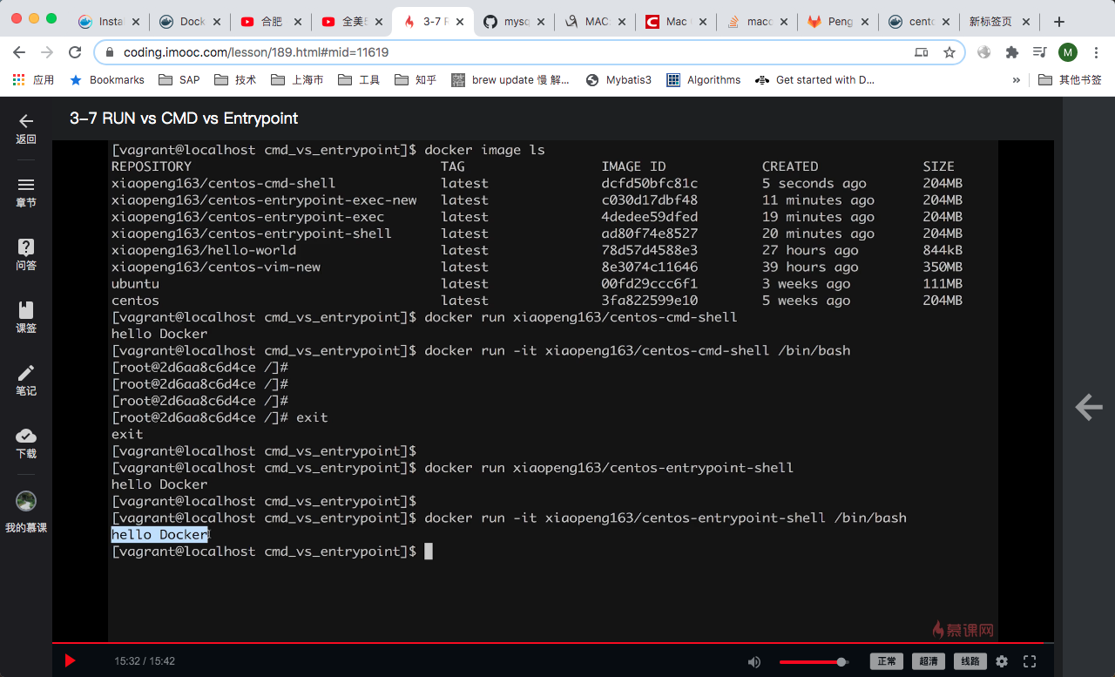The height and width of the screenshot is (677, 1115).
Task: Open the Chrome profile avatar M
Action: [1068, 52]
